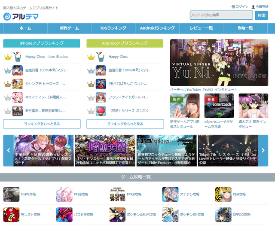This screenshot has width=275, height=225.
Task: Click the 会員登録 link
Action: point(262,7)
